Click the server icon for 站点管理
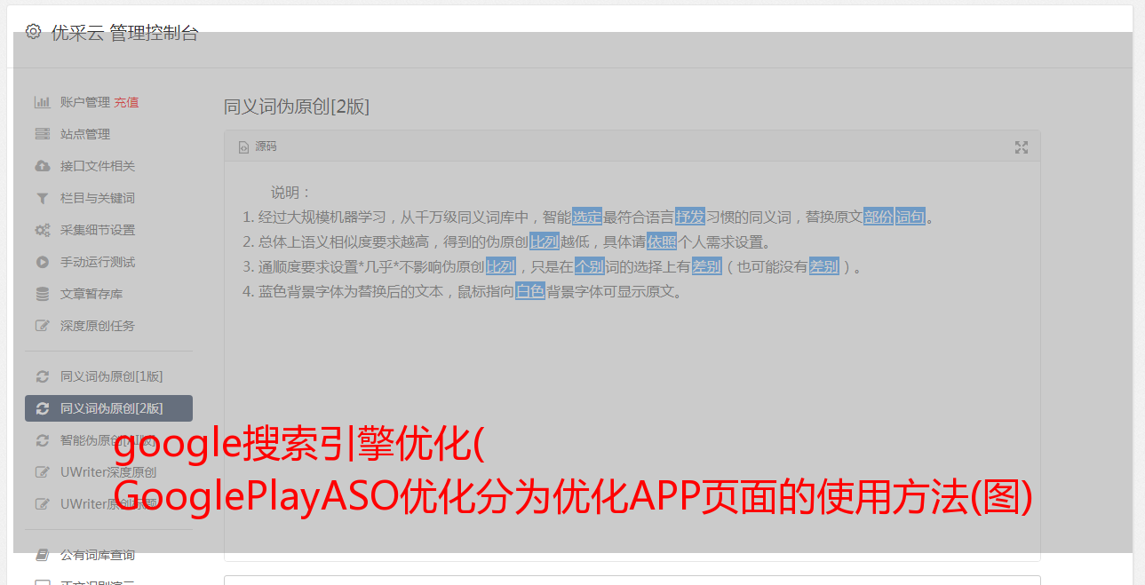The width and height of the screenshot is (1145, 585). 42,134
